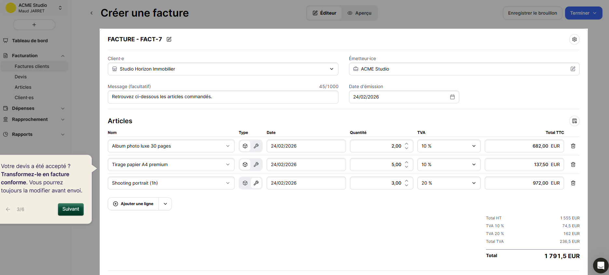Open the support chat bubble
Viewport: 609px width, 275px height.
pyautogui.click(x=601, y=266)
